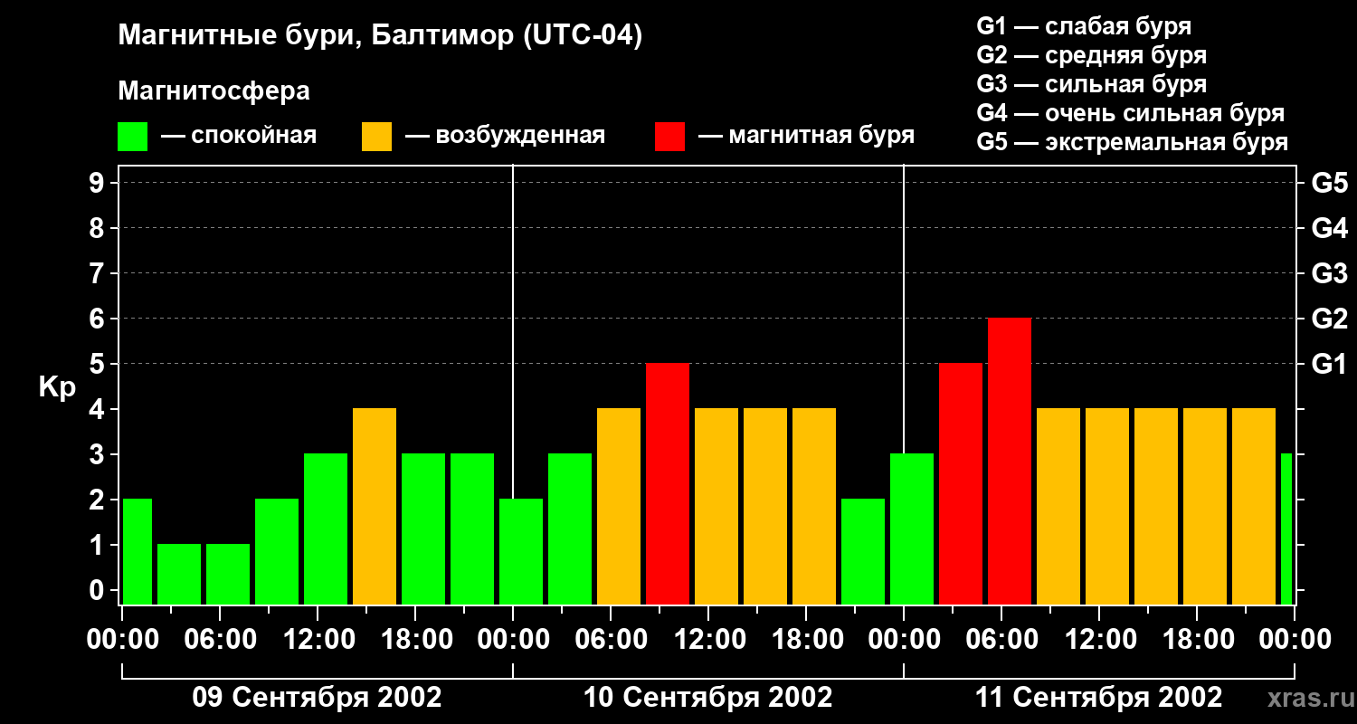The width and height of the screenshot is (1357, 724).
Task: Select the only yellow bar on 09 Сентября
Action: tap(375, 506)
